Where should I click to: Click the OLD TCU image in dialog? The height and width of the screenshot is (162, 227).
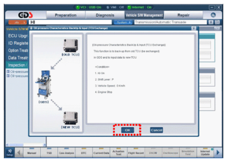coord(71,46)
